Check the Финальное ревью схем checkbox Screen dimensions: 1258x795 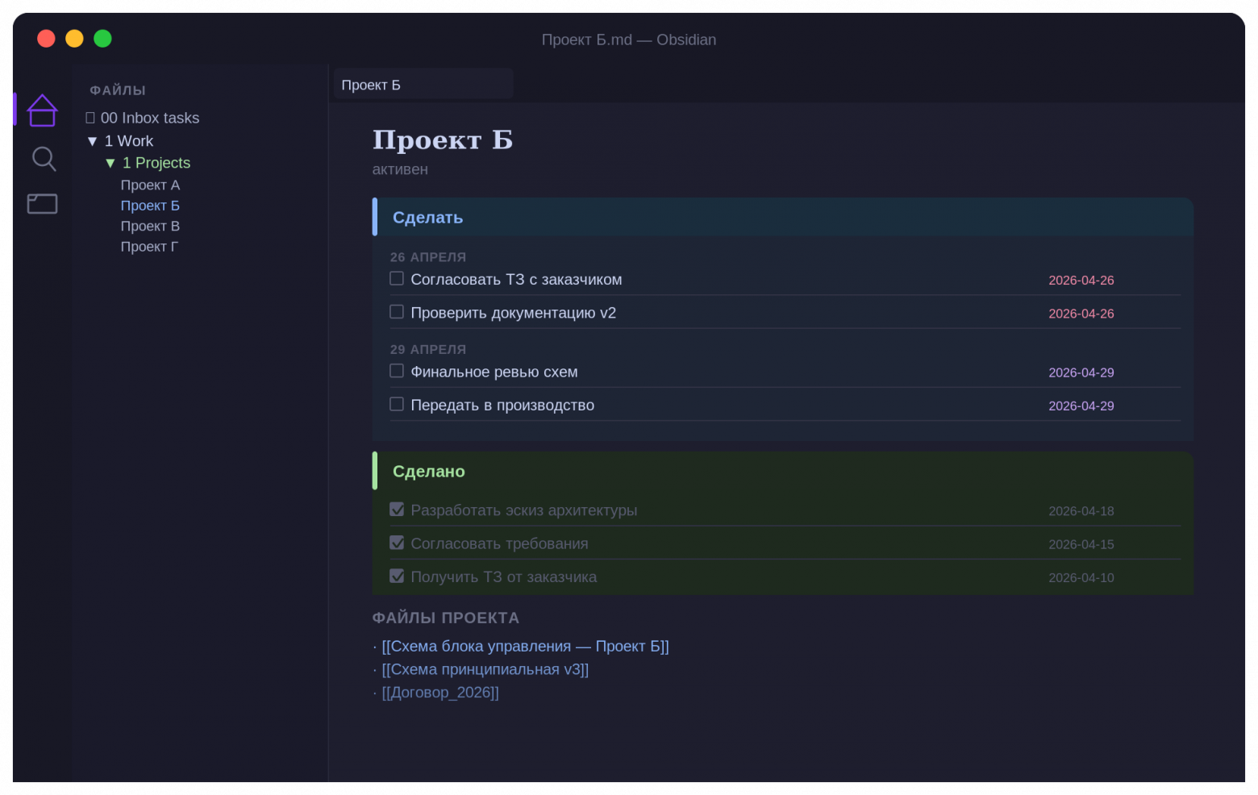[x=397, y=370]
